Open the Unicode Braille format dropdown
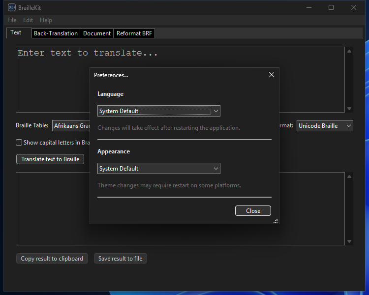This screenshot has width=369, height=295. [325, 126]
